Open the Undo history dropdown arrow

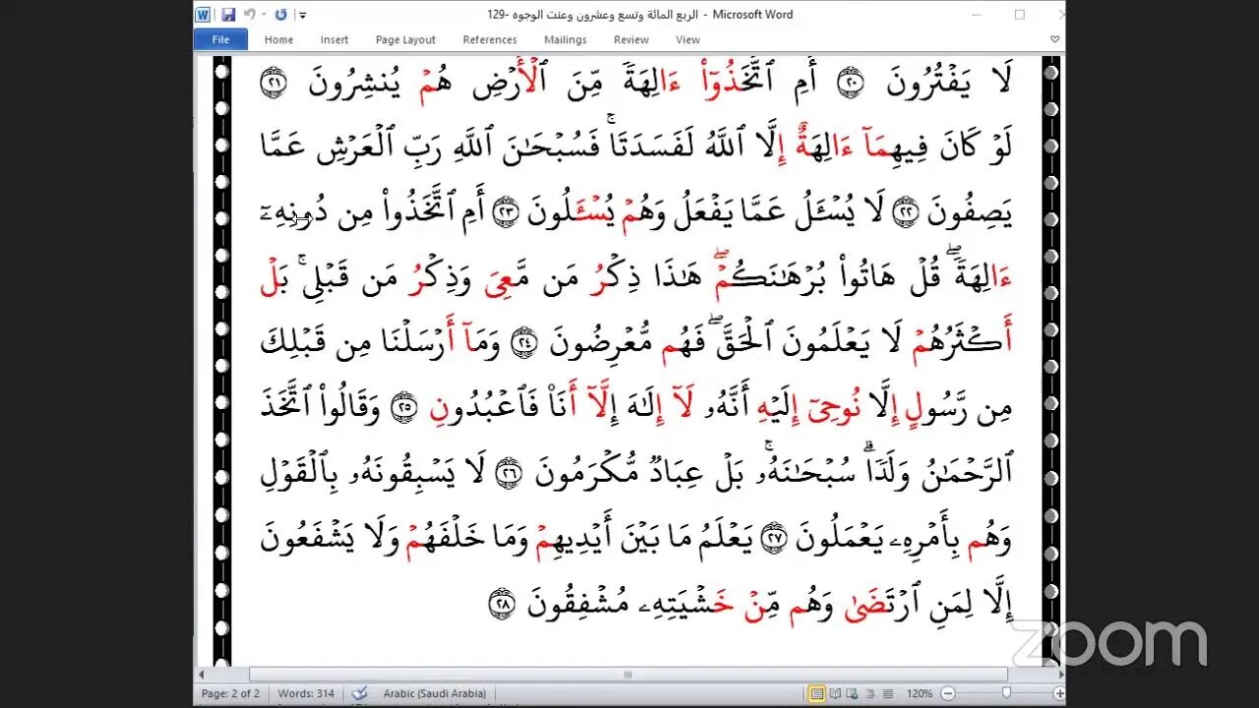(264, 15)
